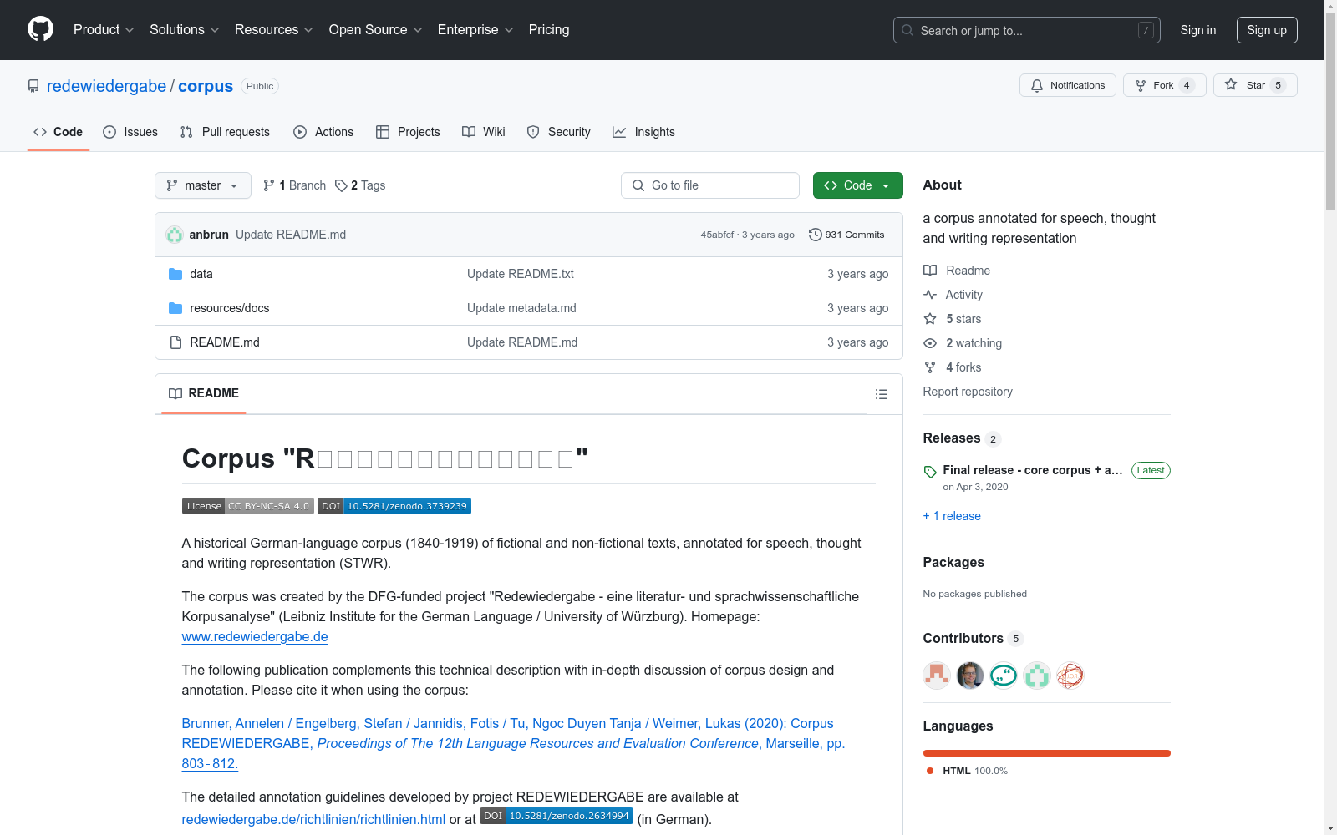Open the Projects tab

408,132
